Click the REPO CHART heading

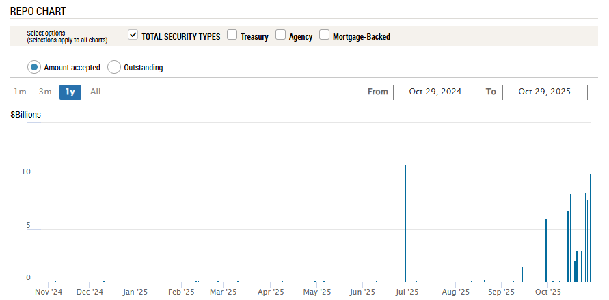38,12
